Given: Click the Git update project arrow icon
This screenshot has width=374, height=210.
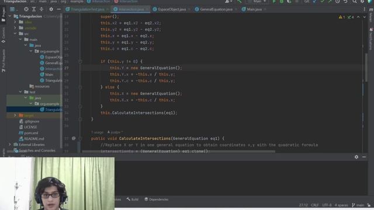Looking at the screenshot, I should (x=315, y=2).
